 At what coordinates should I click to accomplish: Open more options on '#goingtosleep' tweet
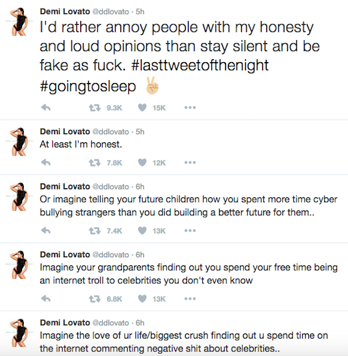[190, 107]
